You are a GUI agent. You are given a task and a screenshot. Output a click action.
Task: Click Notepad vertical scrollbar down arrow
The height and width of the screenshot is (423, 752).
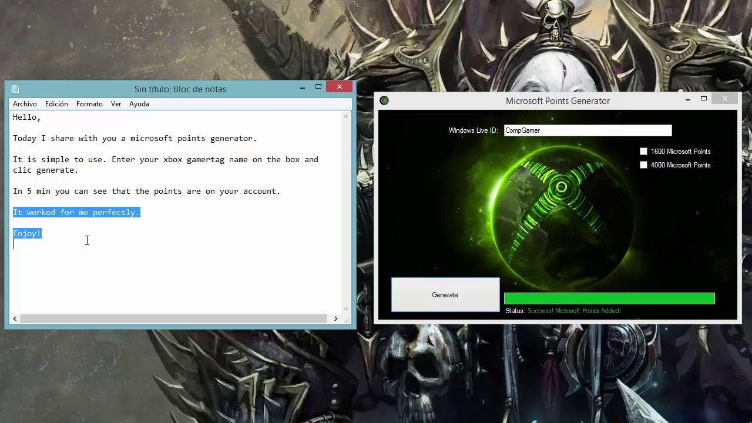click(x=345, y=309)
